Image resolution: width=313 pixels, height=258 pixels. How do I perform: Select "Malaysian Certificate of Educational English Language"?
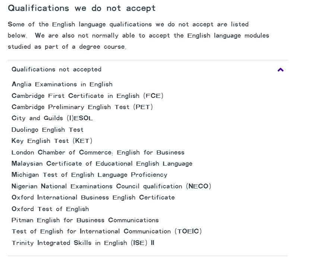102,164
